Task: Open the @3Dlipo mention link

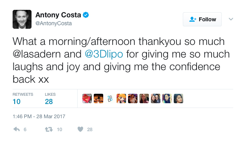Action: (x=104, y=54)
